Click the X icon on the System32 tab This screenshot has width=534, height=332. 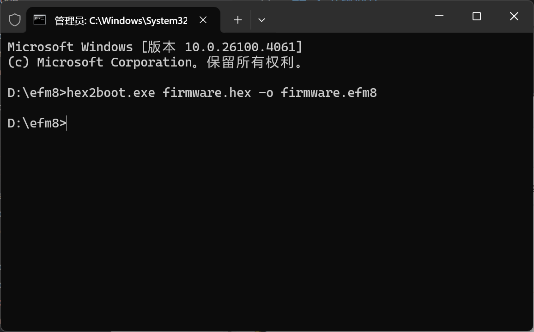(203, 20)
